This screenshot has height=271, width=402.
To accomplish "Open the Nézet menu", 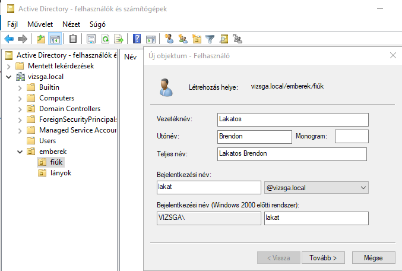I will pyautogui.click(x=71, y=24).
